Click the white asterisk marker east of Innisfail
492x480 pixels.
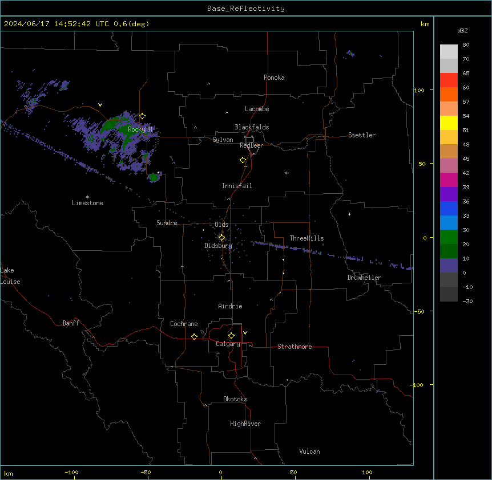[287, 173]
